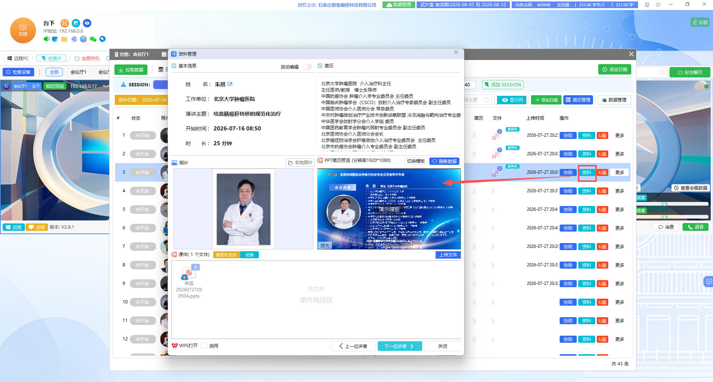This screenshot has width=713, height=382.
Task: Click the green speaker volume icon
Action: pos(46,39)
